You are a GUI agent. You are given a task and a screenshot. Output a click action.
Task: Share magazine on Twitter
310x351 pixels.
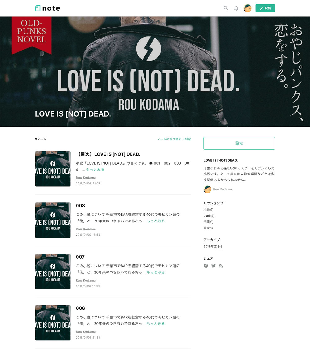tap(214, 266)
